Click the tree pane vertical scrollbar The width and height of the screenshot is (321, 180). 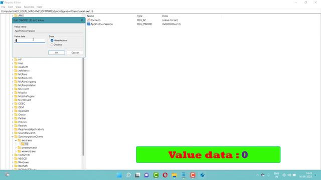(83, 106)
